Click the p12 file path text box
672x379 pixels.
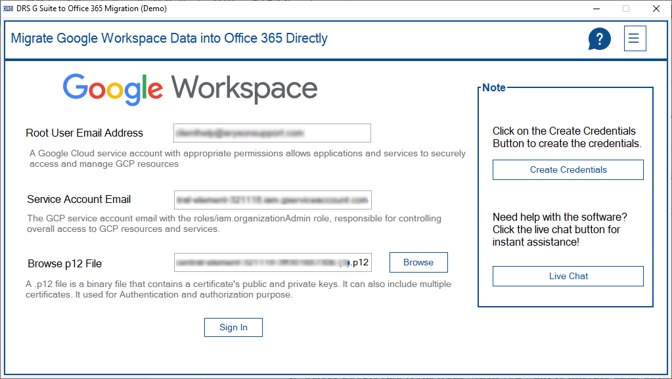(272, 262)
